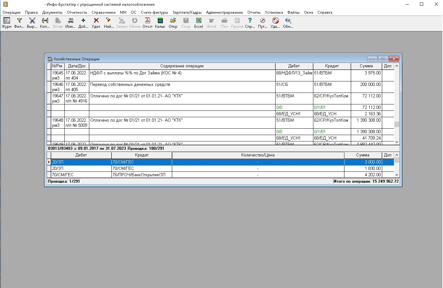This screenshot has width=443, height=288.
Task: Click the lower table scrollbar thumb
Action: click(397, 160)
